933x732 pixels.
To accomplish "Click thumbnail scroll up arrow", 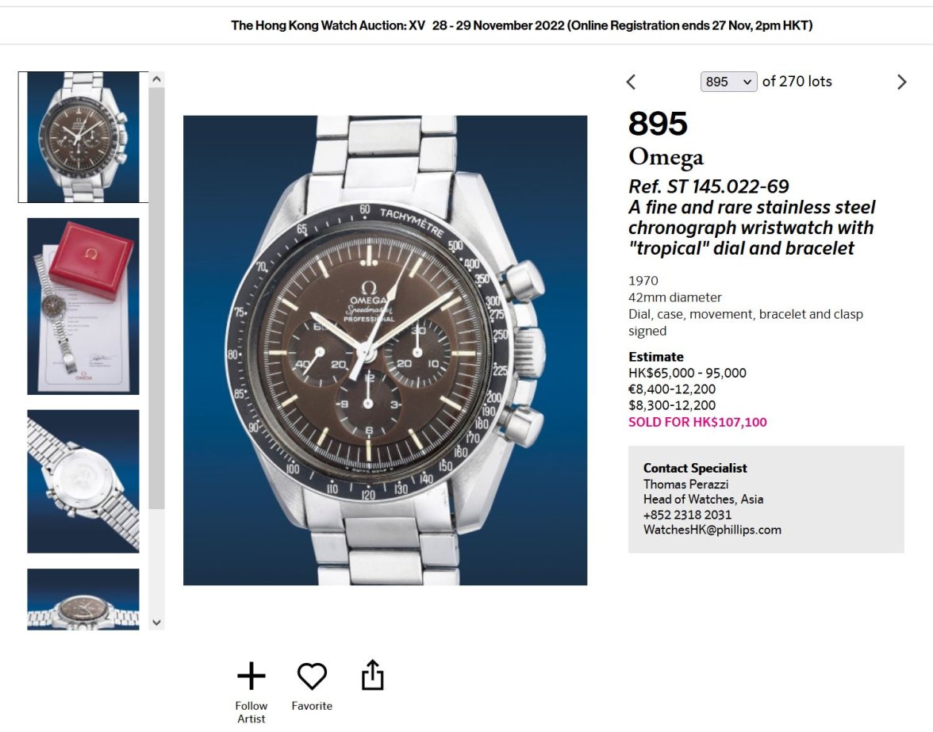I will (156, 79).
